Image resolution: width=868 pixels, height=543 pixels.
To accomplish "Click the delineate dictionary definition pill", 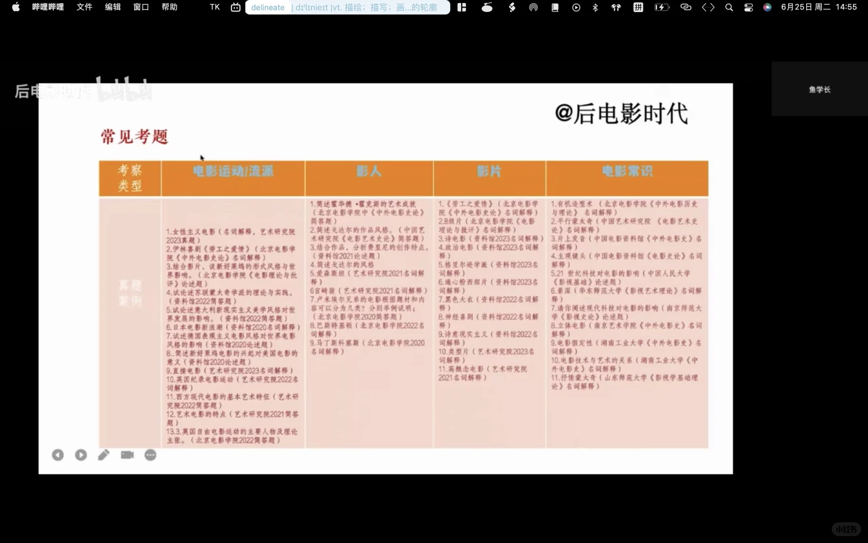I will 347,7.
